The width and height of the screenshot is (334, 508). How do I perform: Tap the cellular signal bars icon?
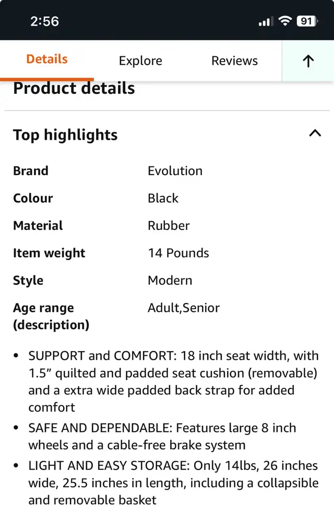pos(266,21)
